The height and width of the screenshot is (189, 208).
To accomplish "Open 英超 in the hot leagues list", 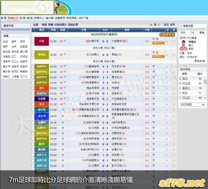I will click(5, 42).
